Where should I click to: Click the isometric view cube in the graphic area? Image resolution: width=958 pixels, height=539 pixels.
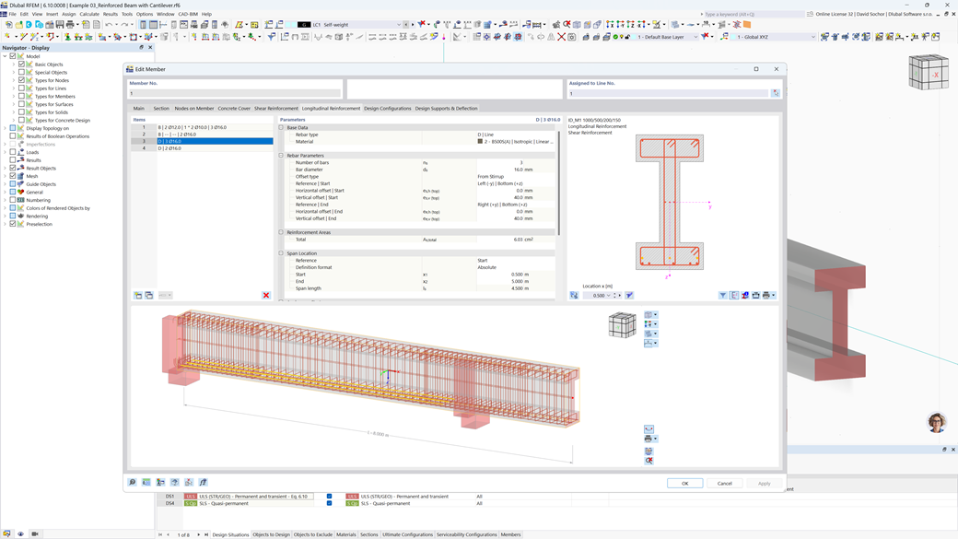(622, 324)
